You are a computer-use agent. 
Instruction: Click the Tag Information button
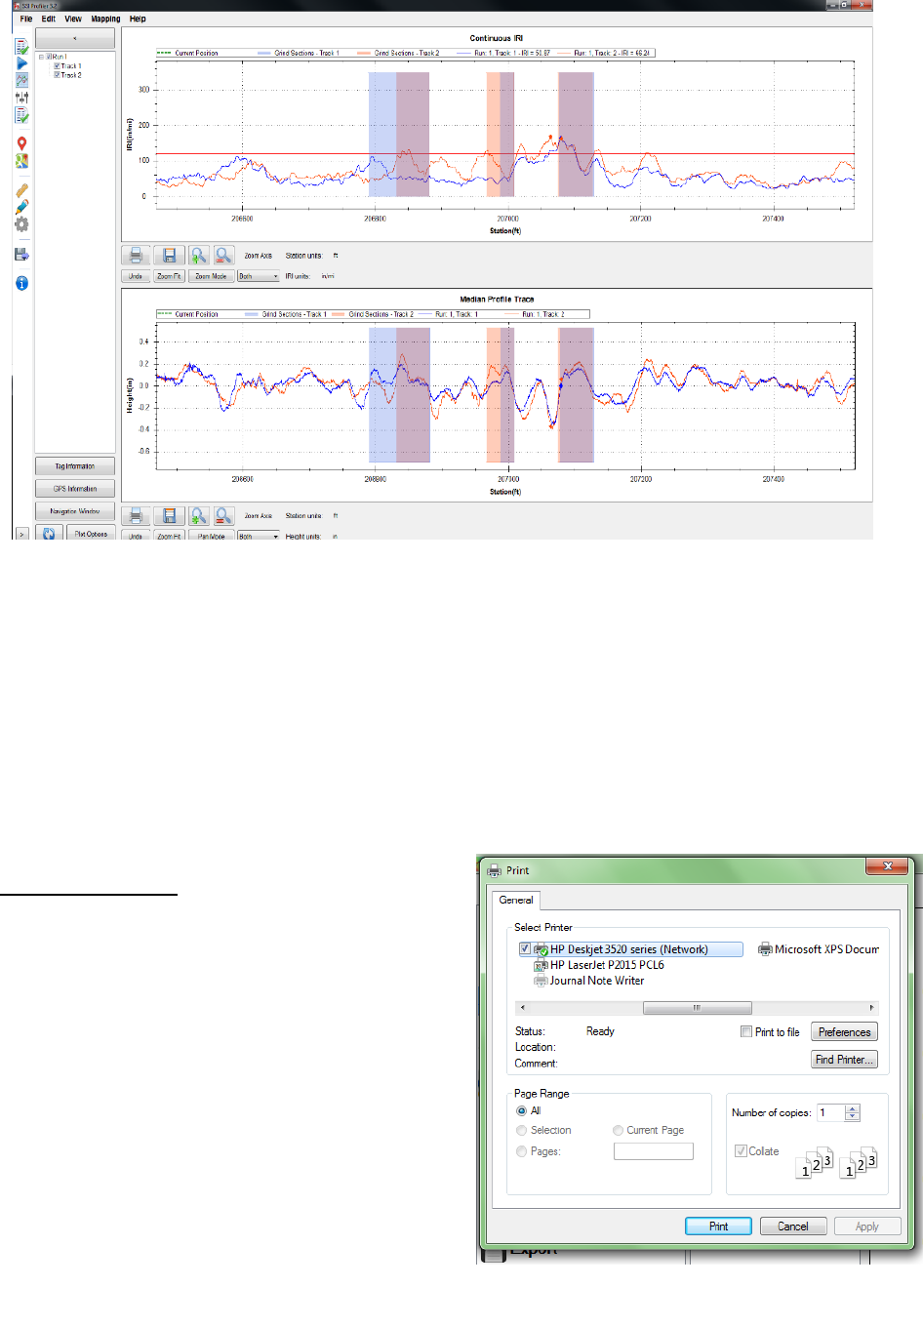pyautogui.click(x=75, y=466)
